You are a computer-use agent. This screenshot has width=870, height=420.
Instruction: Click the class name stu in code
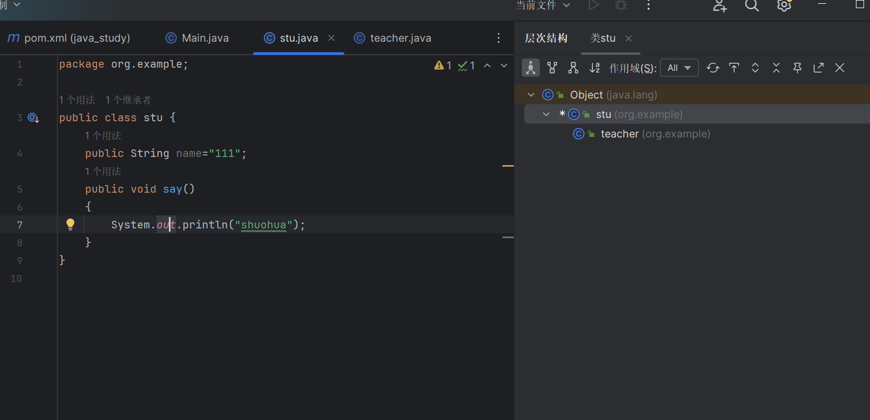pos(153,117)
